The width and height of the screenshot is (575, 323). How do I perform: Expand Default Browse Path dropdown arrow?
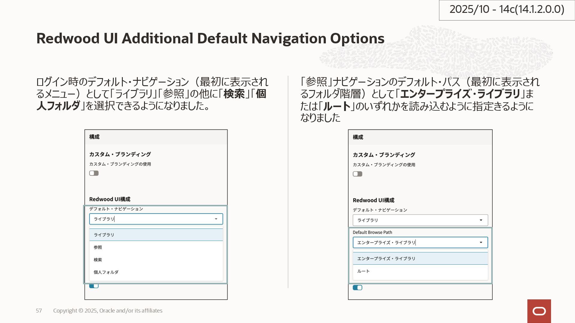481,243
